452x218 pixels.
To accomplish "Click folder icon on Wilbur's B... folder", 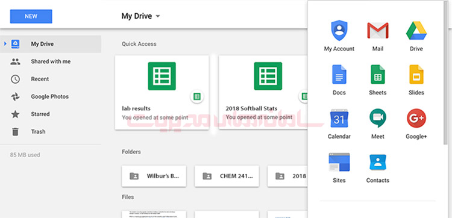I will tap(134, 176).
